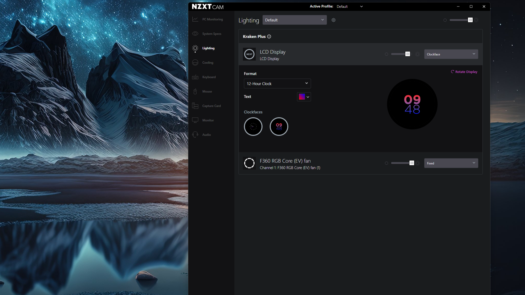Click the Cooling icon in sidebar
This screenshot has width=525, height=295.
pos(195,63)
